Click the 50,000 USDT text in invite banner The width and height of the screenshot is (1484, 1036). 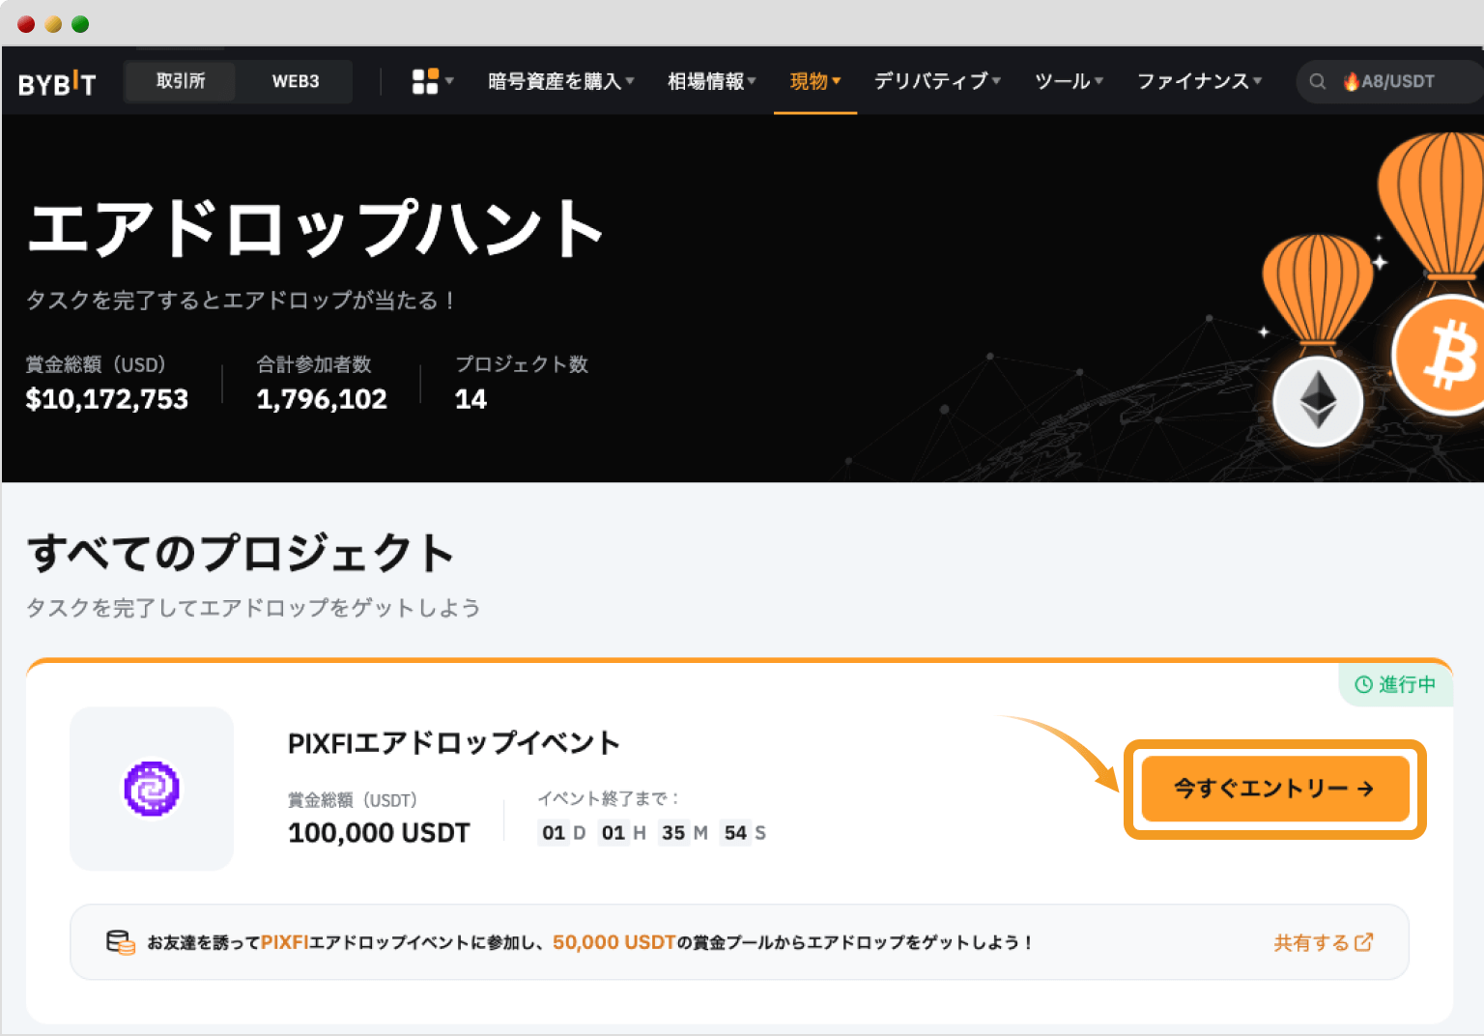pos(614,942)
